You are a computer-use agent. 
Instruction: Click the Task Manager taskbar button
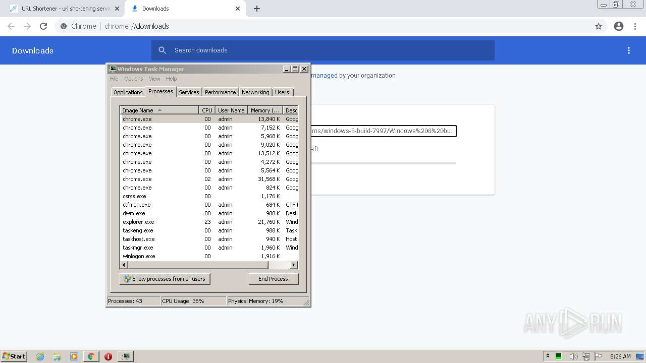[125, 356]
